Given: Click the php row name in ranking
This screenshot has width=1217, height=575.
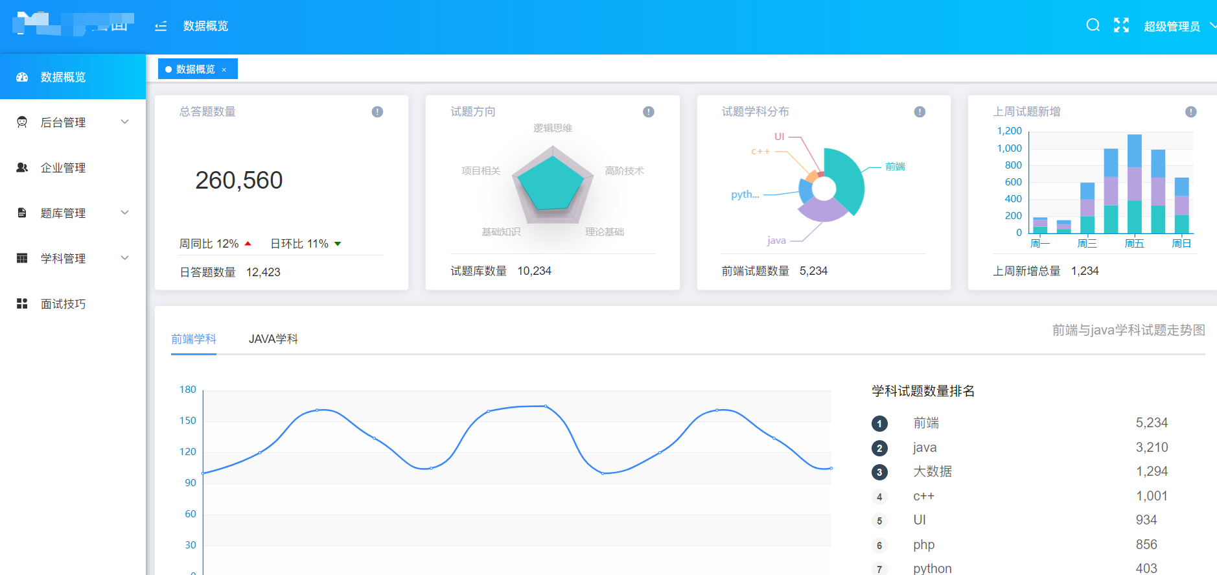Looking at the screenshot, I should click(x=923, y=545).
